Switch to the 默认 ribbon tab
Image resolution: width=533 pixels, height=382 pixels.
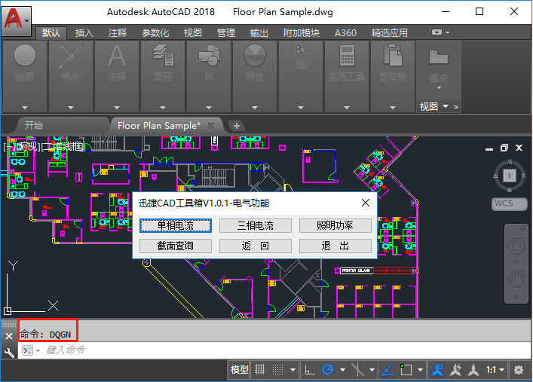(51, 33)
